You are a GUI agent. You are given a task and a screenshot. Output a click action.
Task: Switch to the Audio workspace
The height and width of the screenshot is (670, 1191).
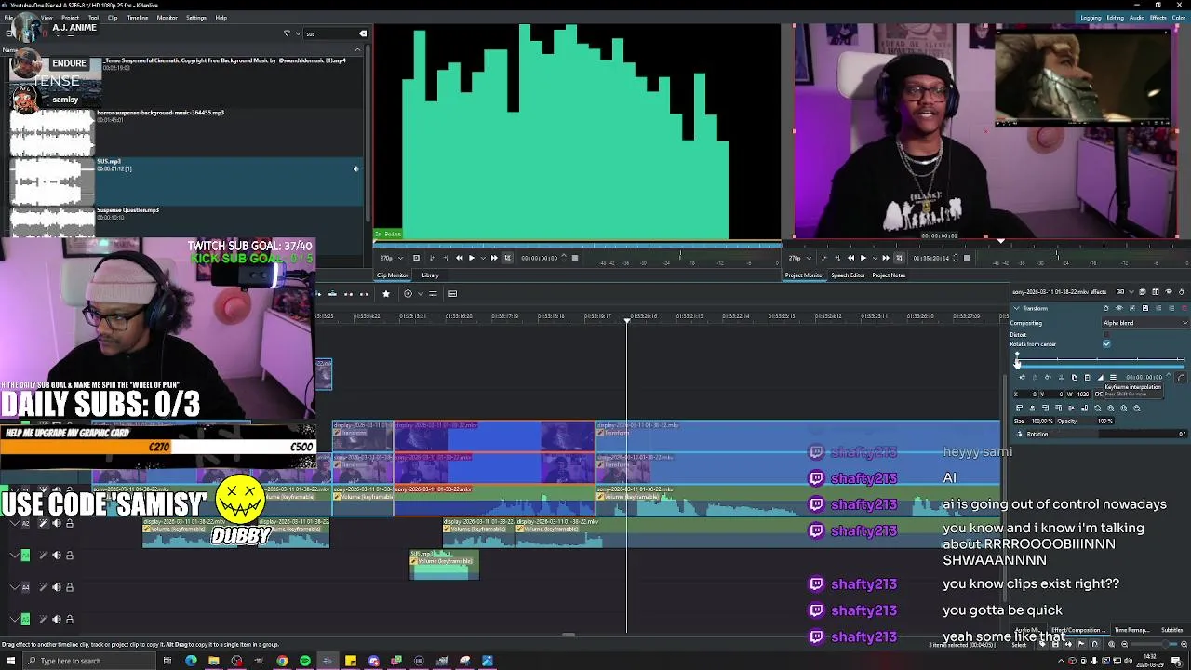coord(1137,18)
